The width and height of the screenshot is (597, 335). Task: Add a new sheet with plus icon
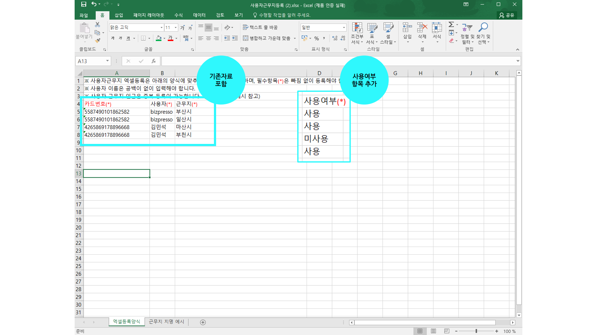tap(203, 322)
